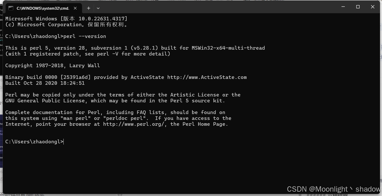This screenshot has height=196, width=382.
Task: Select the perl --version command text
Action: (85, 36)
